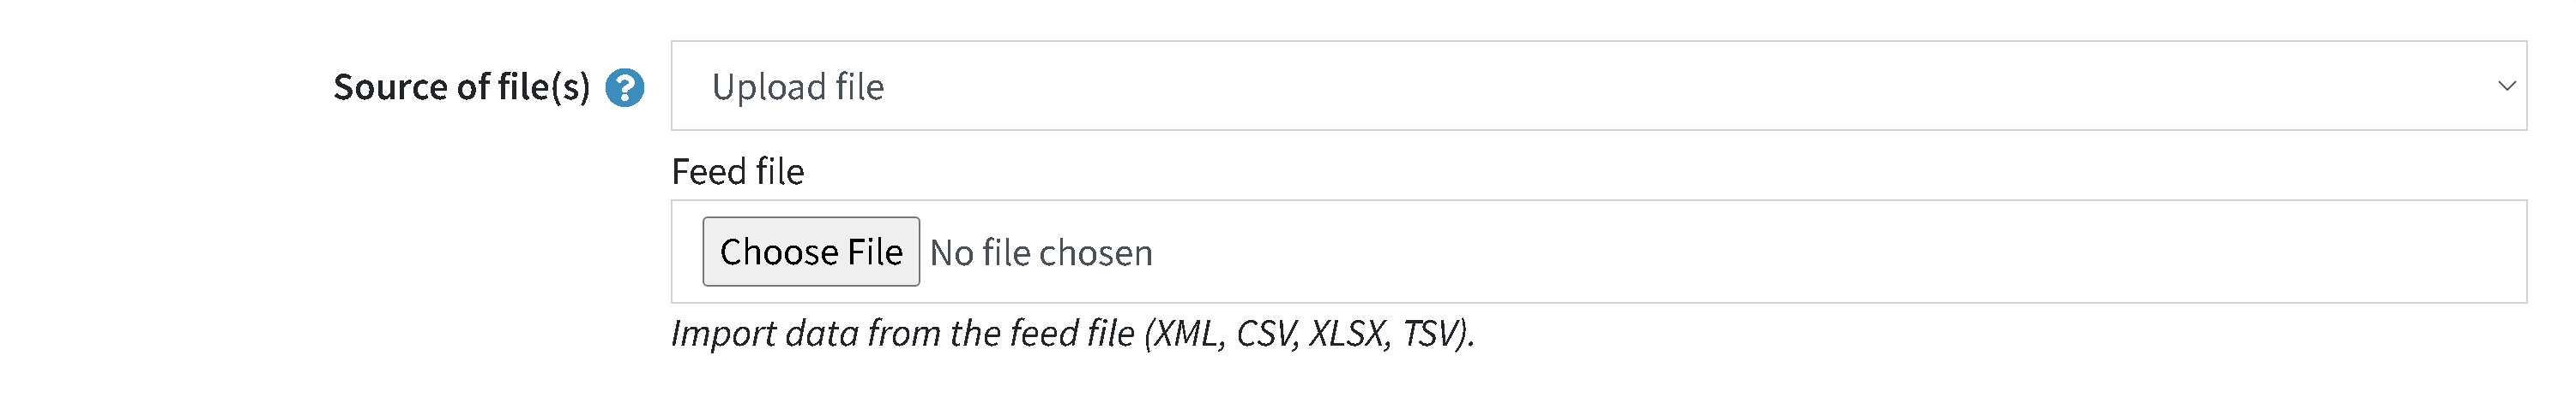Click the blue question mark help icon
The width and height of the screenshot is (2576, 397).
(625, 88)
